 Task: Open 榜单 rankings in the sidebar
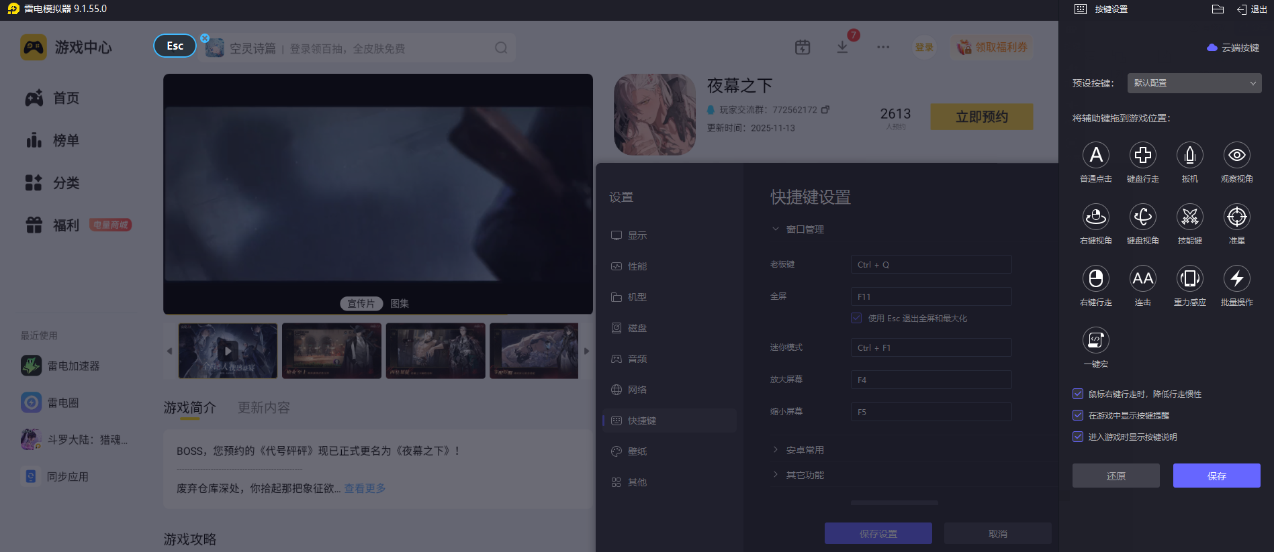(x=52, y=140)
